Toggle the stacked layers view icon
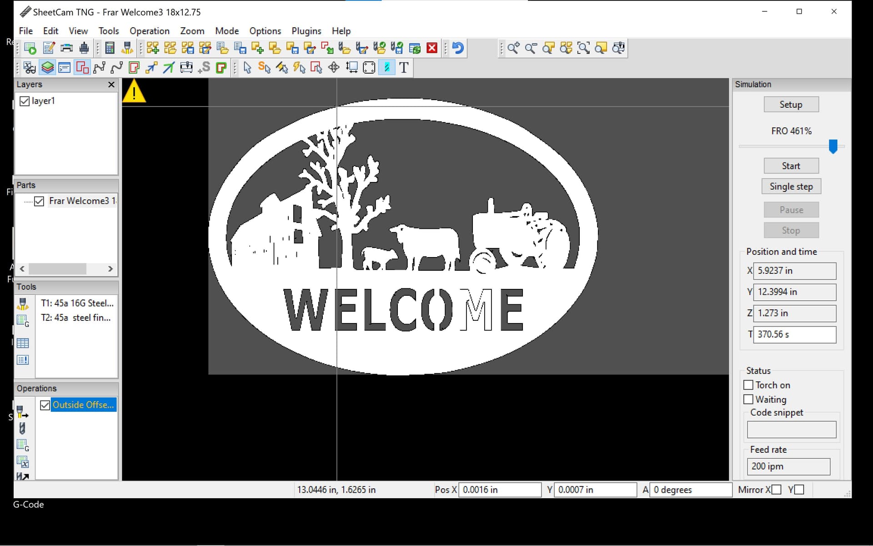This screenshot has height=546, width=873. (47, 68)
